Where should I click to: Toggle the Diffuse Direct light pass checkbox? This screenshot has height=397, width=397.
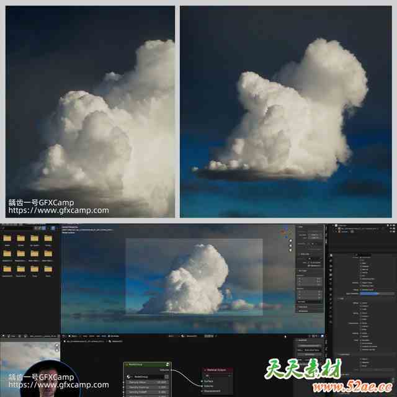point(361,303)
